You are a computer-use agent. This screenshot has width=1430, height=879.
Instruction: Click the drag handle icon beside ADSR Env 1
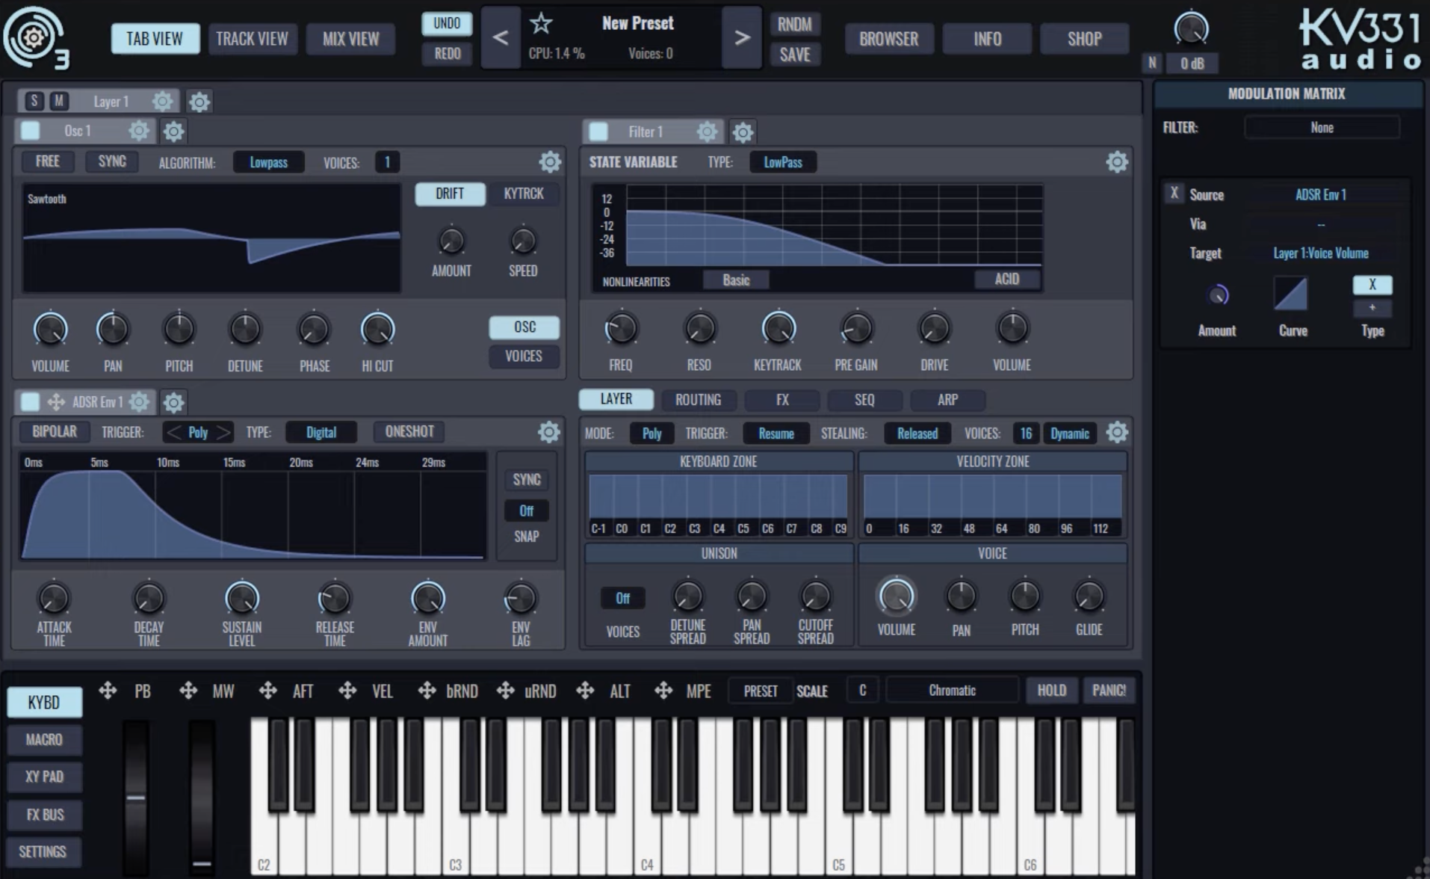(x=55, y=402)
